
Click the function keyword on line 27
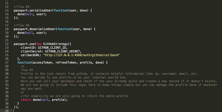click(x=24, y=62)
